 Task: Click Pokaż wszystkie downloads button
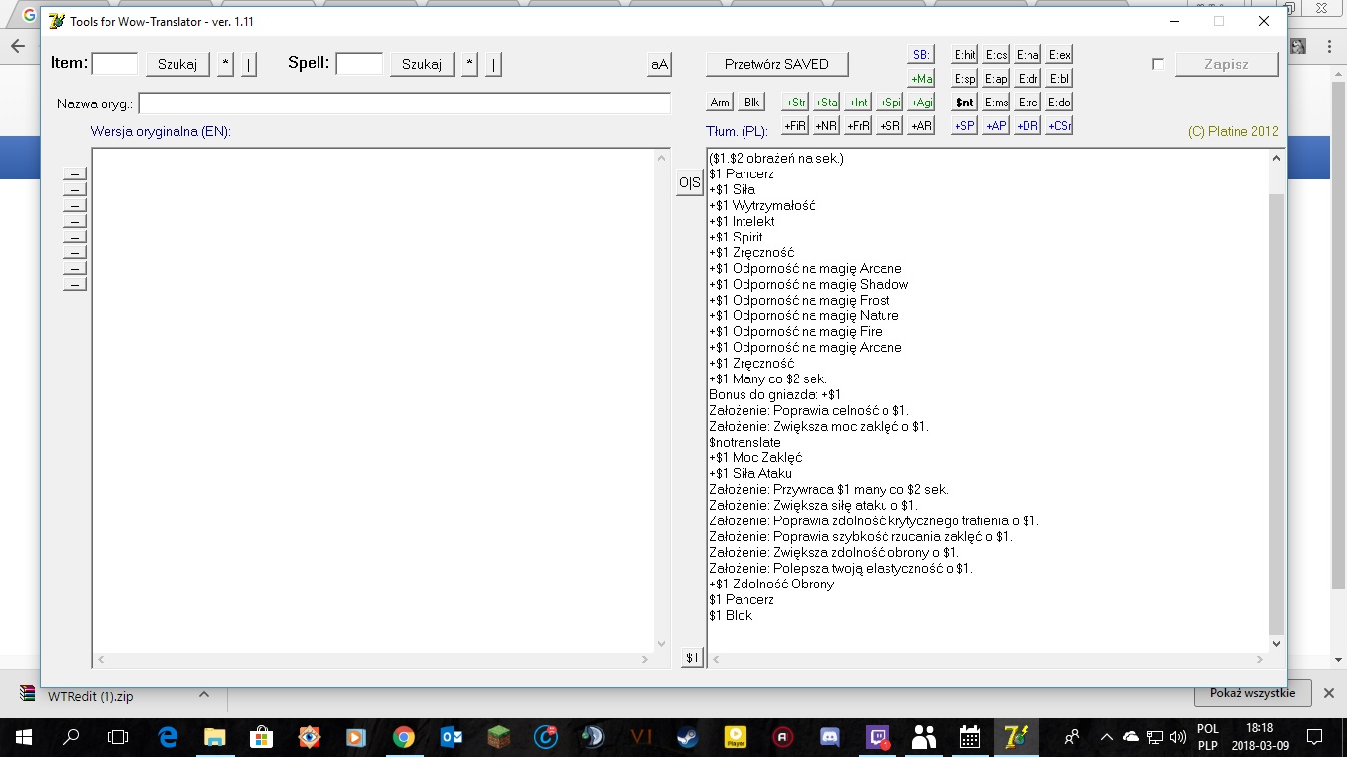click(x=1251, y=693)
